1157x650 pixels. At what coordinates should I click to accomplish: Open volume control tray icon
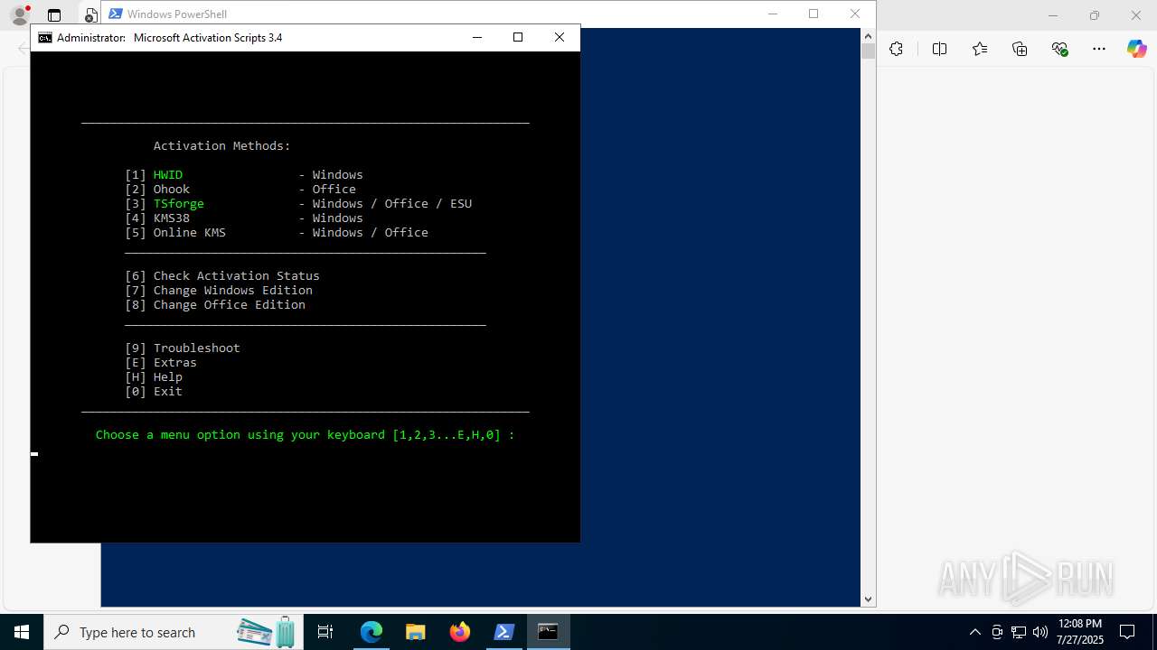coord(1040,632)
